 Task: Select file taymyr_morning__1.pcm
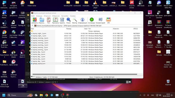point(87,45)
